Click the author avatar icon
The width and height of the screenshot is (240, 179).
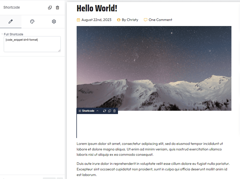(119, 20)
